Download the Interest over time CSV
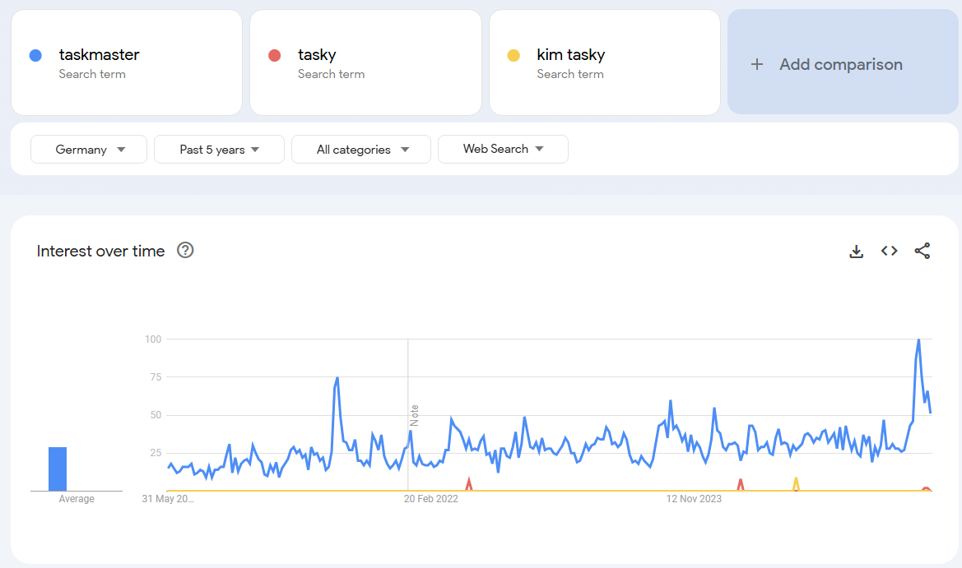The height and width of the screenshot is (568, 962). (x=856, y=252)
